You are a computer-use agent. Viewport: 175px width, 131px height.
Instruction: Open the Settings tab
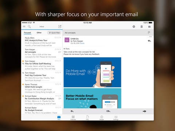116,118
